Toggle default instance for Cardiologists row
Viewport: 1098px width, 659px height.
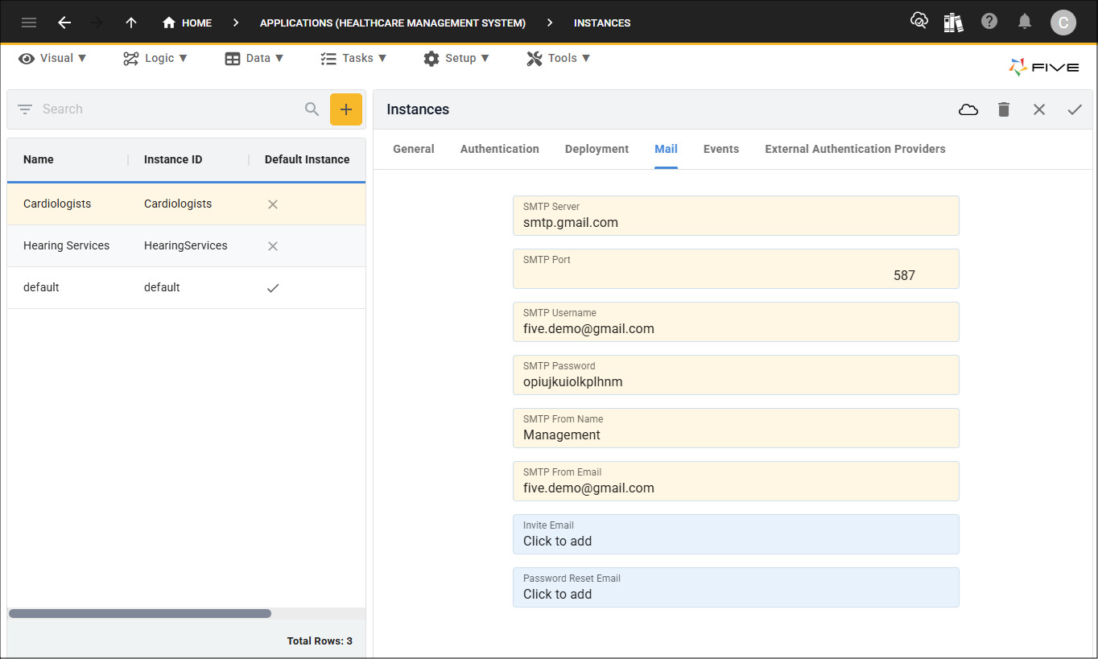[x=272, y=204]
